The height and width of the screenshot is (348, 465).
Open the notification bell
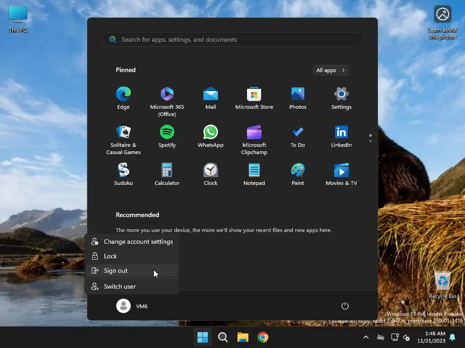(x=453, y=337)
